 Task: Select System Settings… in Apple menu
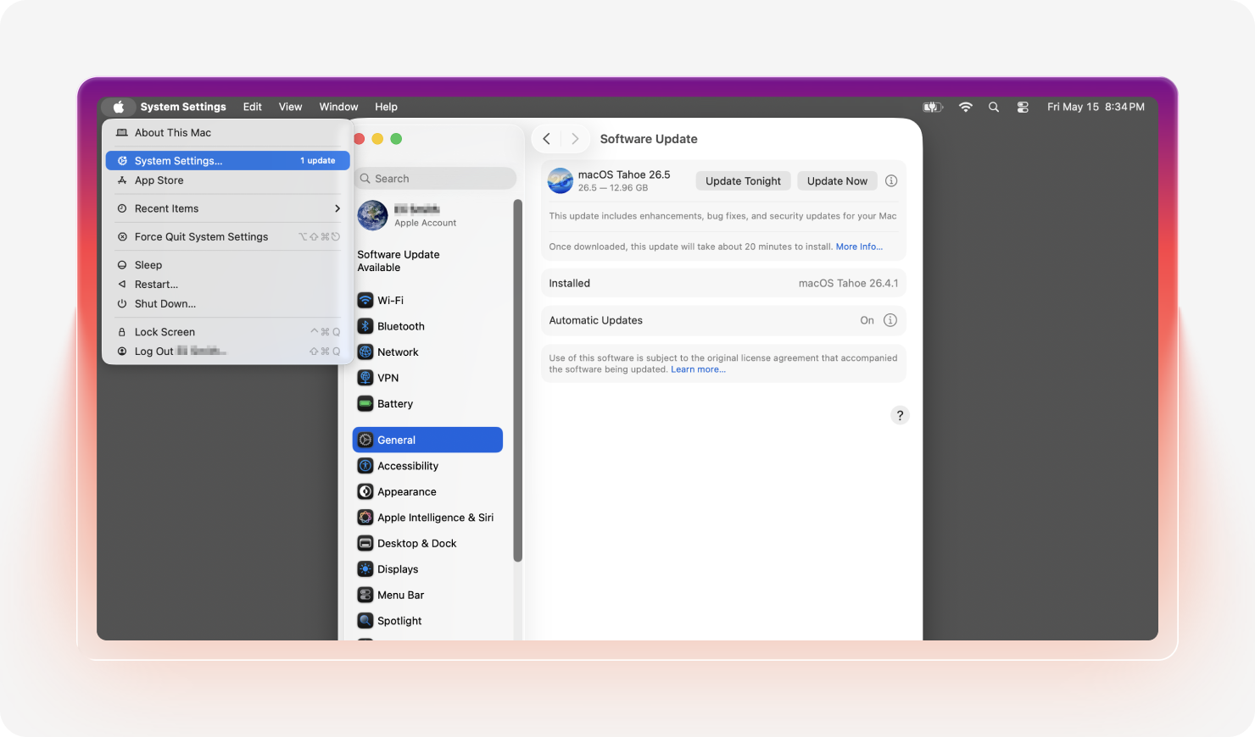228,161
